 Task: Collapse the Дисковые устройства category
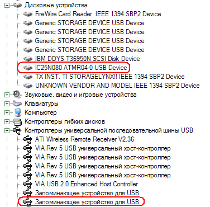7,5
